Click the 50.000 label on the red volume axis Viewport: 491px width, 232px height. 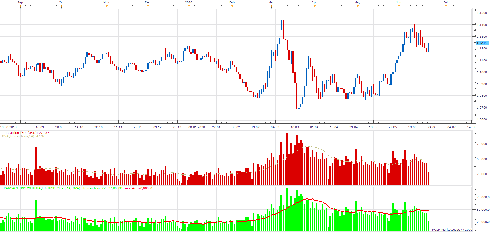point(482,159)
